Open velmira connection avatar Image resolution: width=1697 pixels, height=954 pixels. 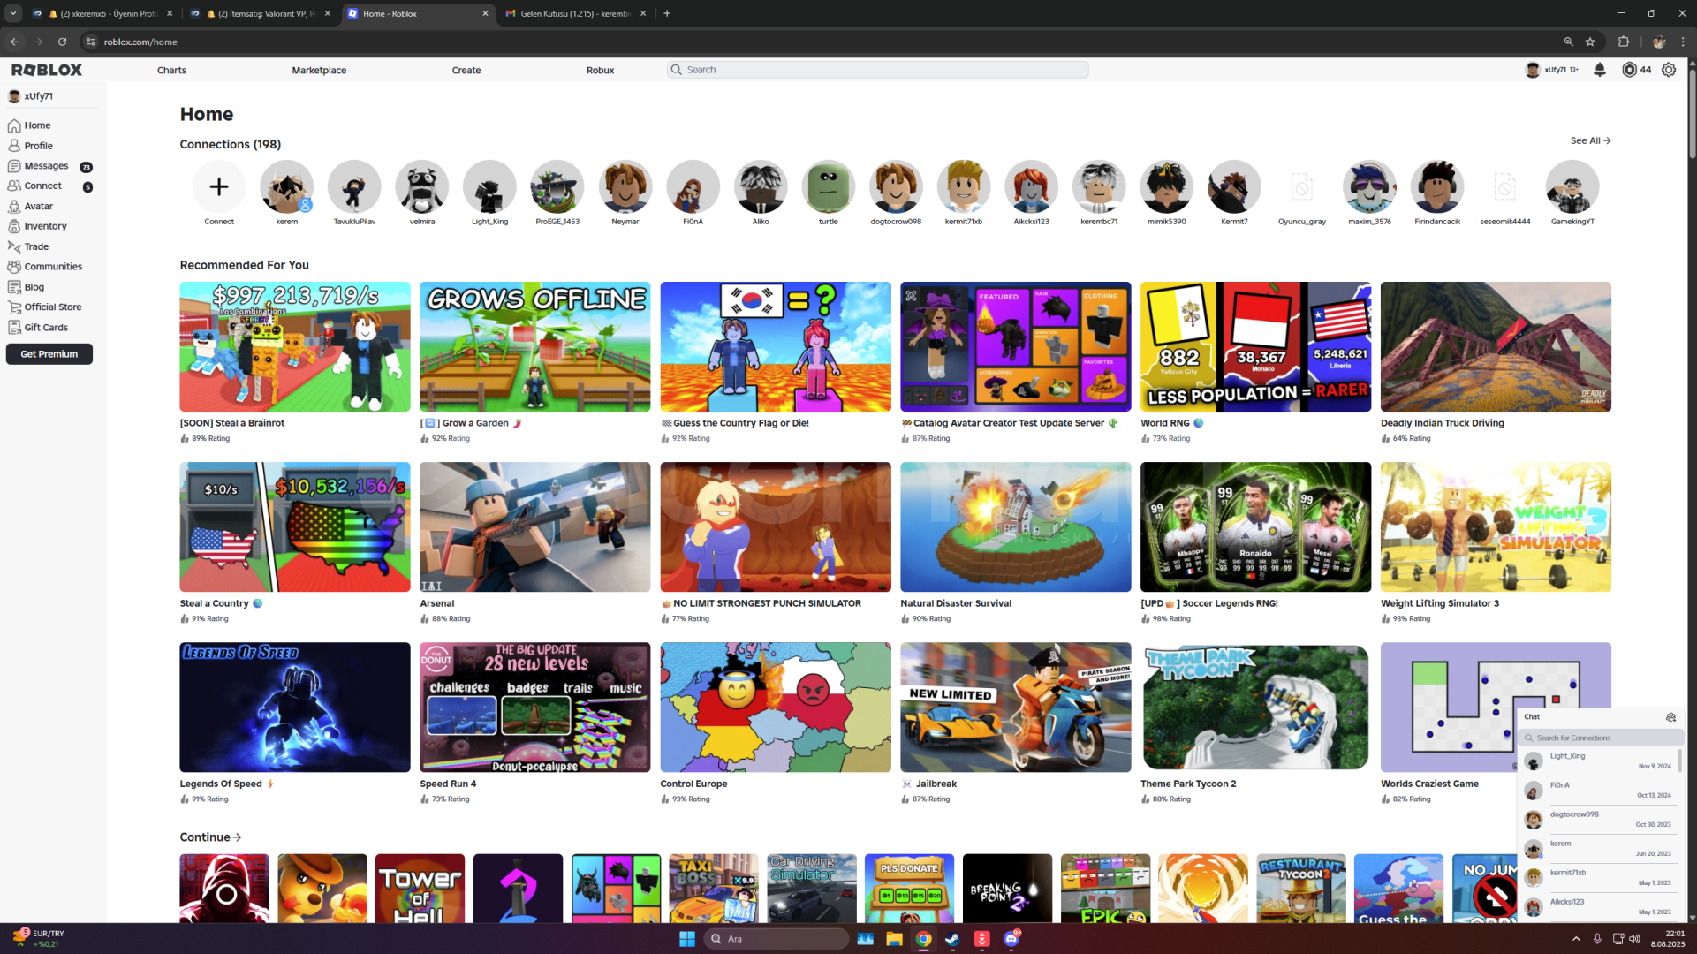coord(422,186)
